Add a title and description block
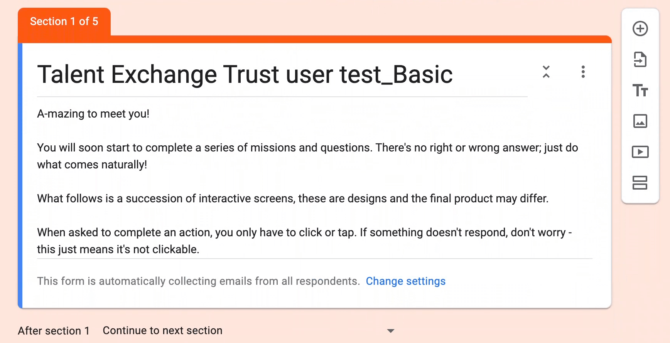The width and height of the screenshot is (670, 343). (640, 90)
